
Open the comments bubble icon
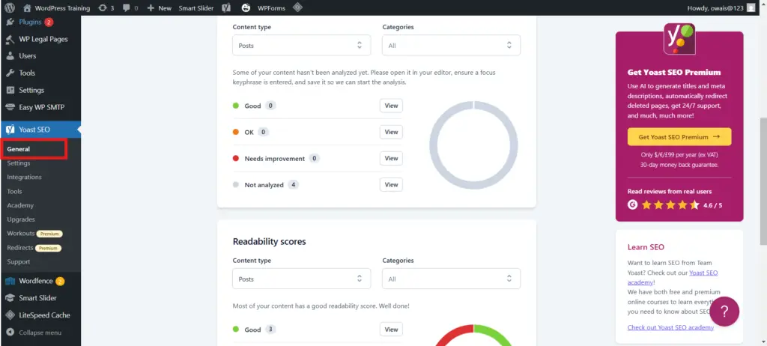[127, 8]
